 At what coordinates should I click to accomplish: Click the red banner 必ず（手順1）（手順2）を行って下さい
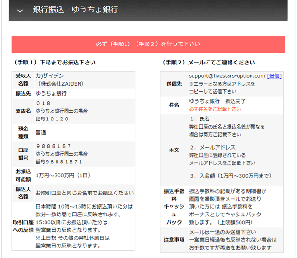[148, 44]
